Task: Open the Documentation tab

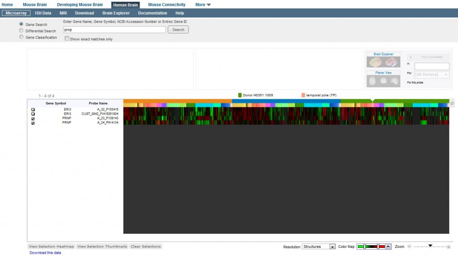Action: [x=153, y=13]
